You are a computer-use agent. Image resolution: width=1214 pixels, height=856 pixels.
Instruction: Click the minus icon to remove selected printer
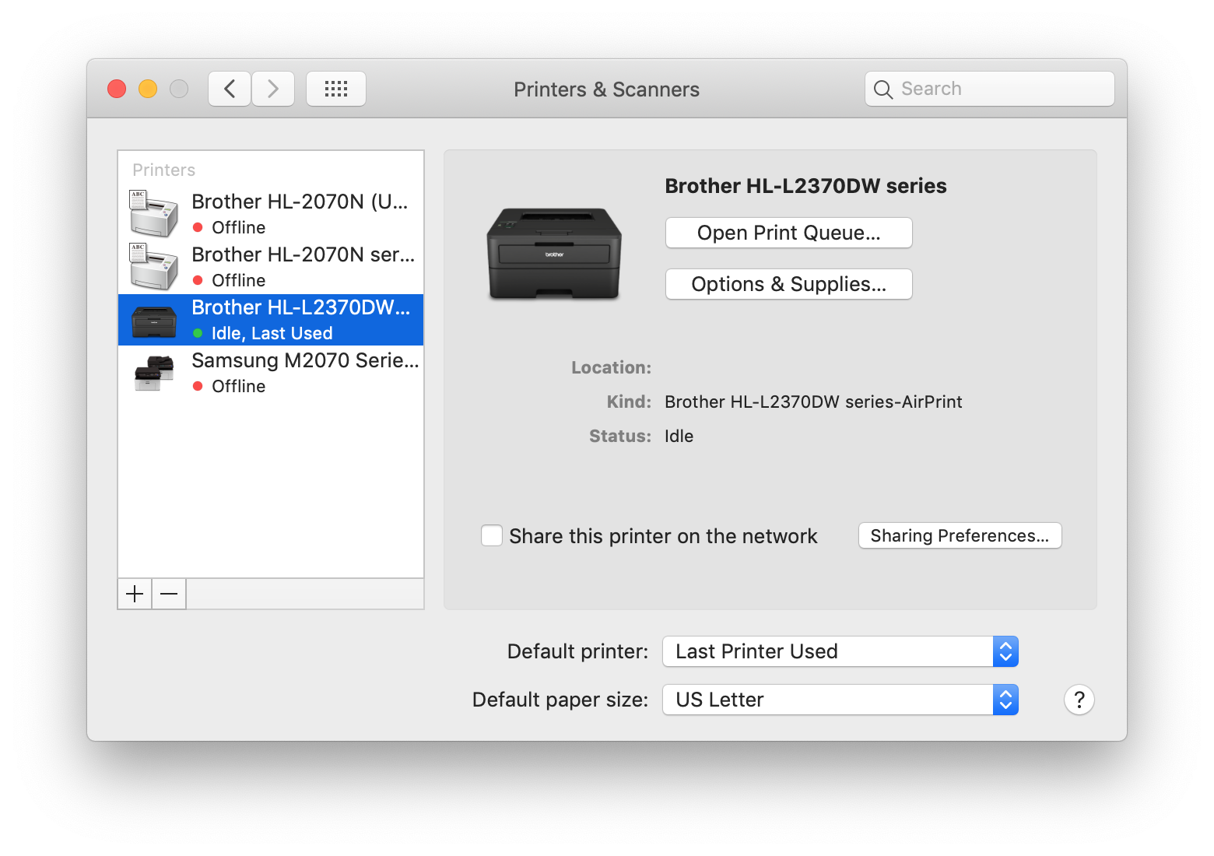click(x=169, y=595)
